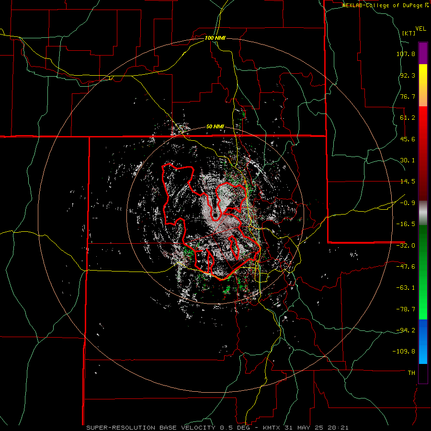This screenshot has width=431, height=431.
Task: Click the radar site center dot
Action: 215,215
